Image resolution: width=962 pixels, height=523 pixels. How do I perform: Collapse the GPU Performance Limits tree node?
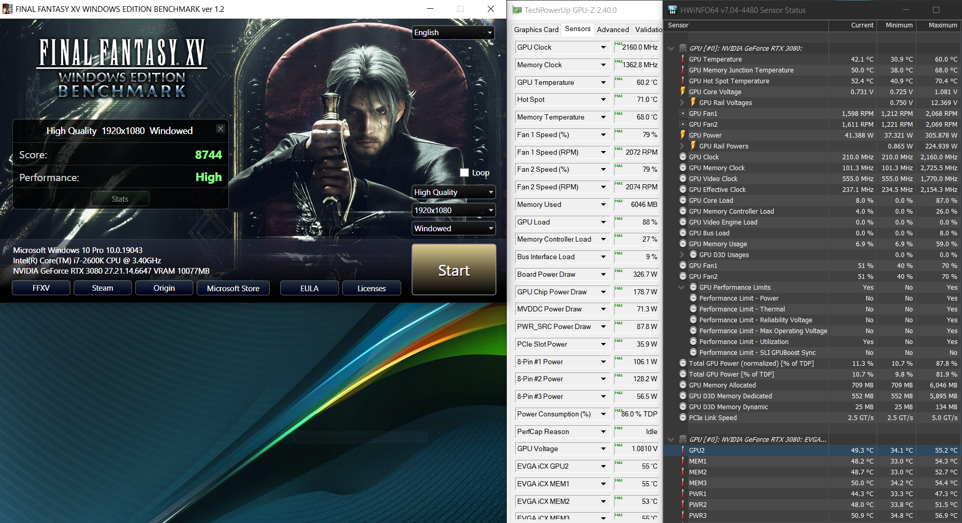tap(682, 288)
